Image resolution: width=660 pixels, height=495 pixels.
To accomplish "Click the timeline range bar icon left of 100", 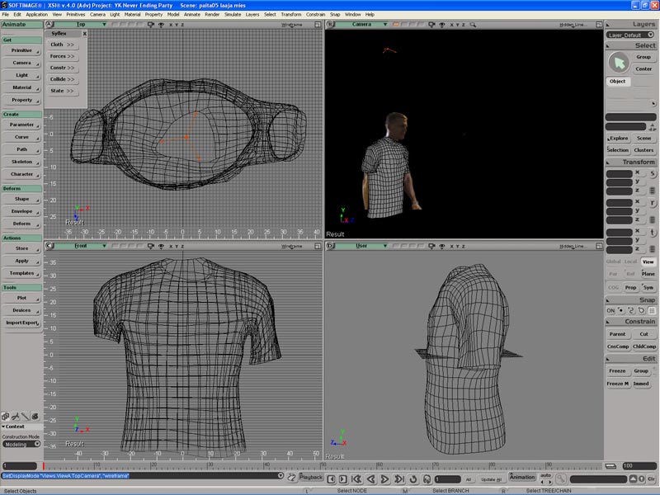I will tap(610, 466).
